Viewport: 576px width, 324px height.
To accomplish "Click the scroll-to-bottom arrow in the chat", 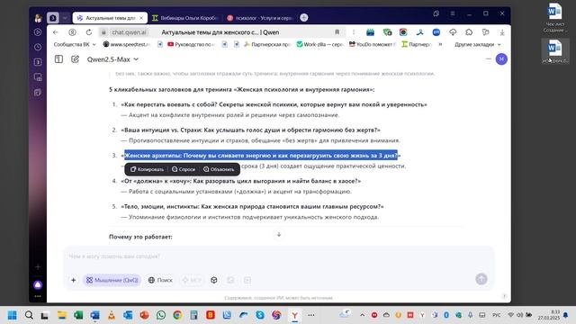I will (x=279, y=234).
